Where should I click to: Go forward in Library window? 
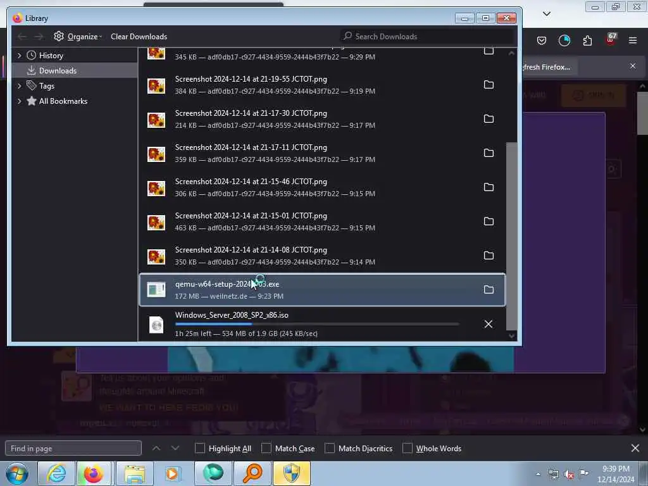39,37
